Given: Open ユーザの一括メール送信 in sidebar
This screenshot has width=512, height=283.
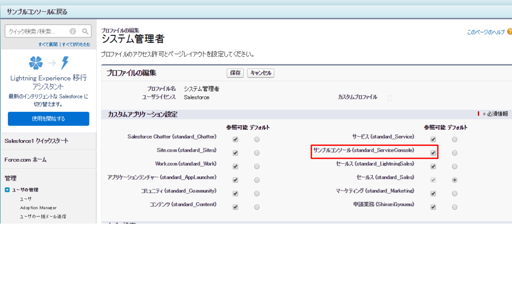Looking at the screenshot, I should (x=43, y=217).
